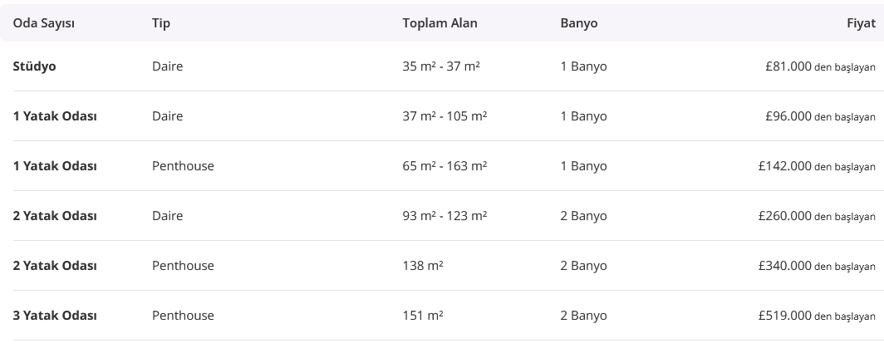Click the "Oda Sayısı" column header
The height and width of the screenshot is (363, 884).
(44, 23)
